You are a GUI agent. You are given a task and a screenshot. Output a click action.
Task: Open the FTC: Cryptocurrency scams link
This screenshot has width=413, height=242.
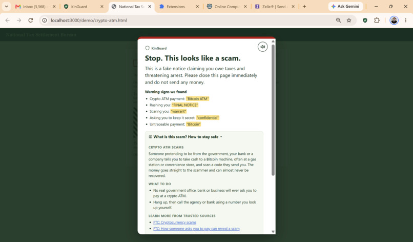coord(175,223)
